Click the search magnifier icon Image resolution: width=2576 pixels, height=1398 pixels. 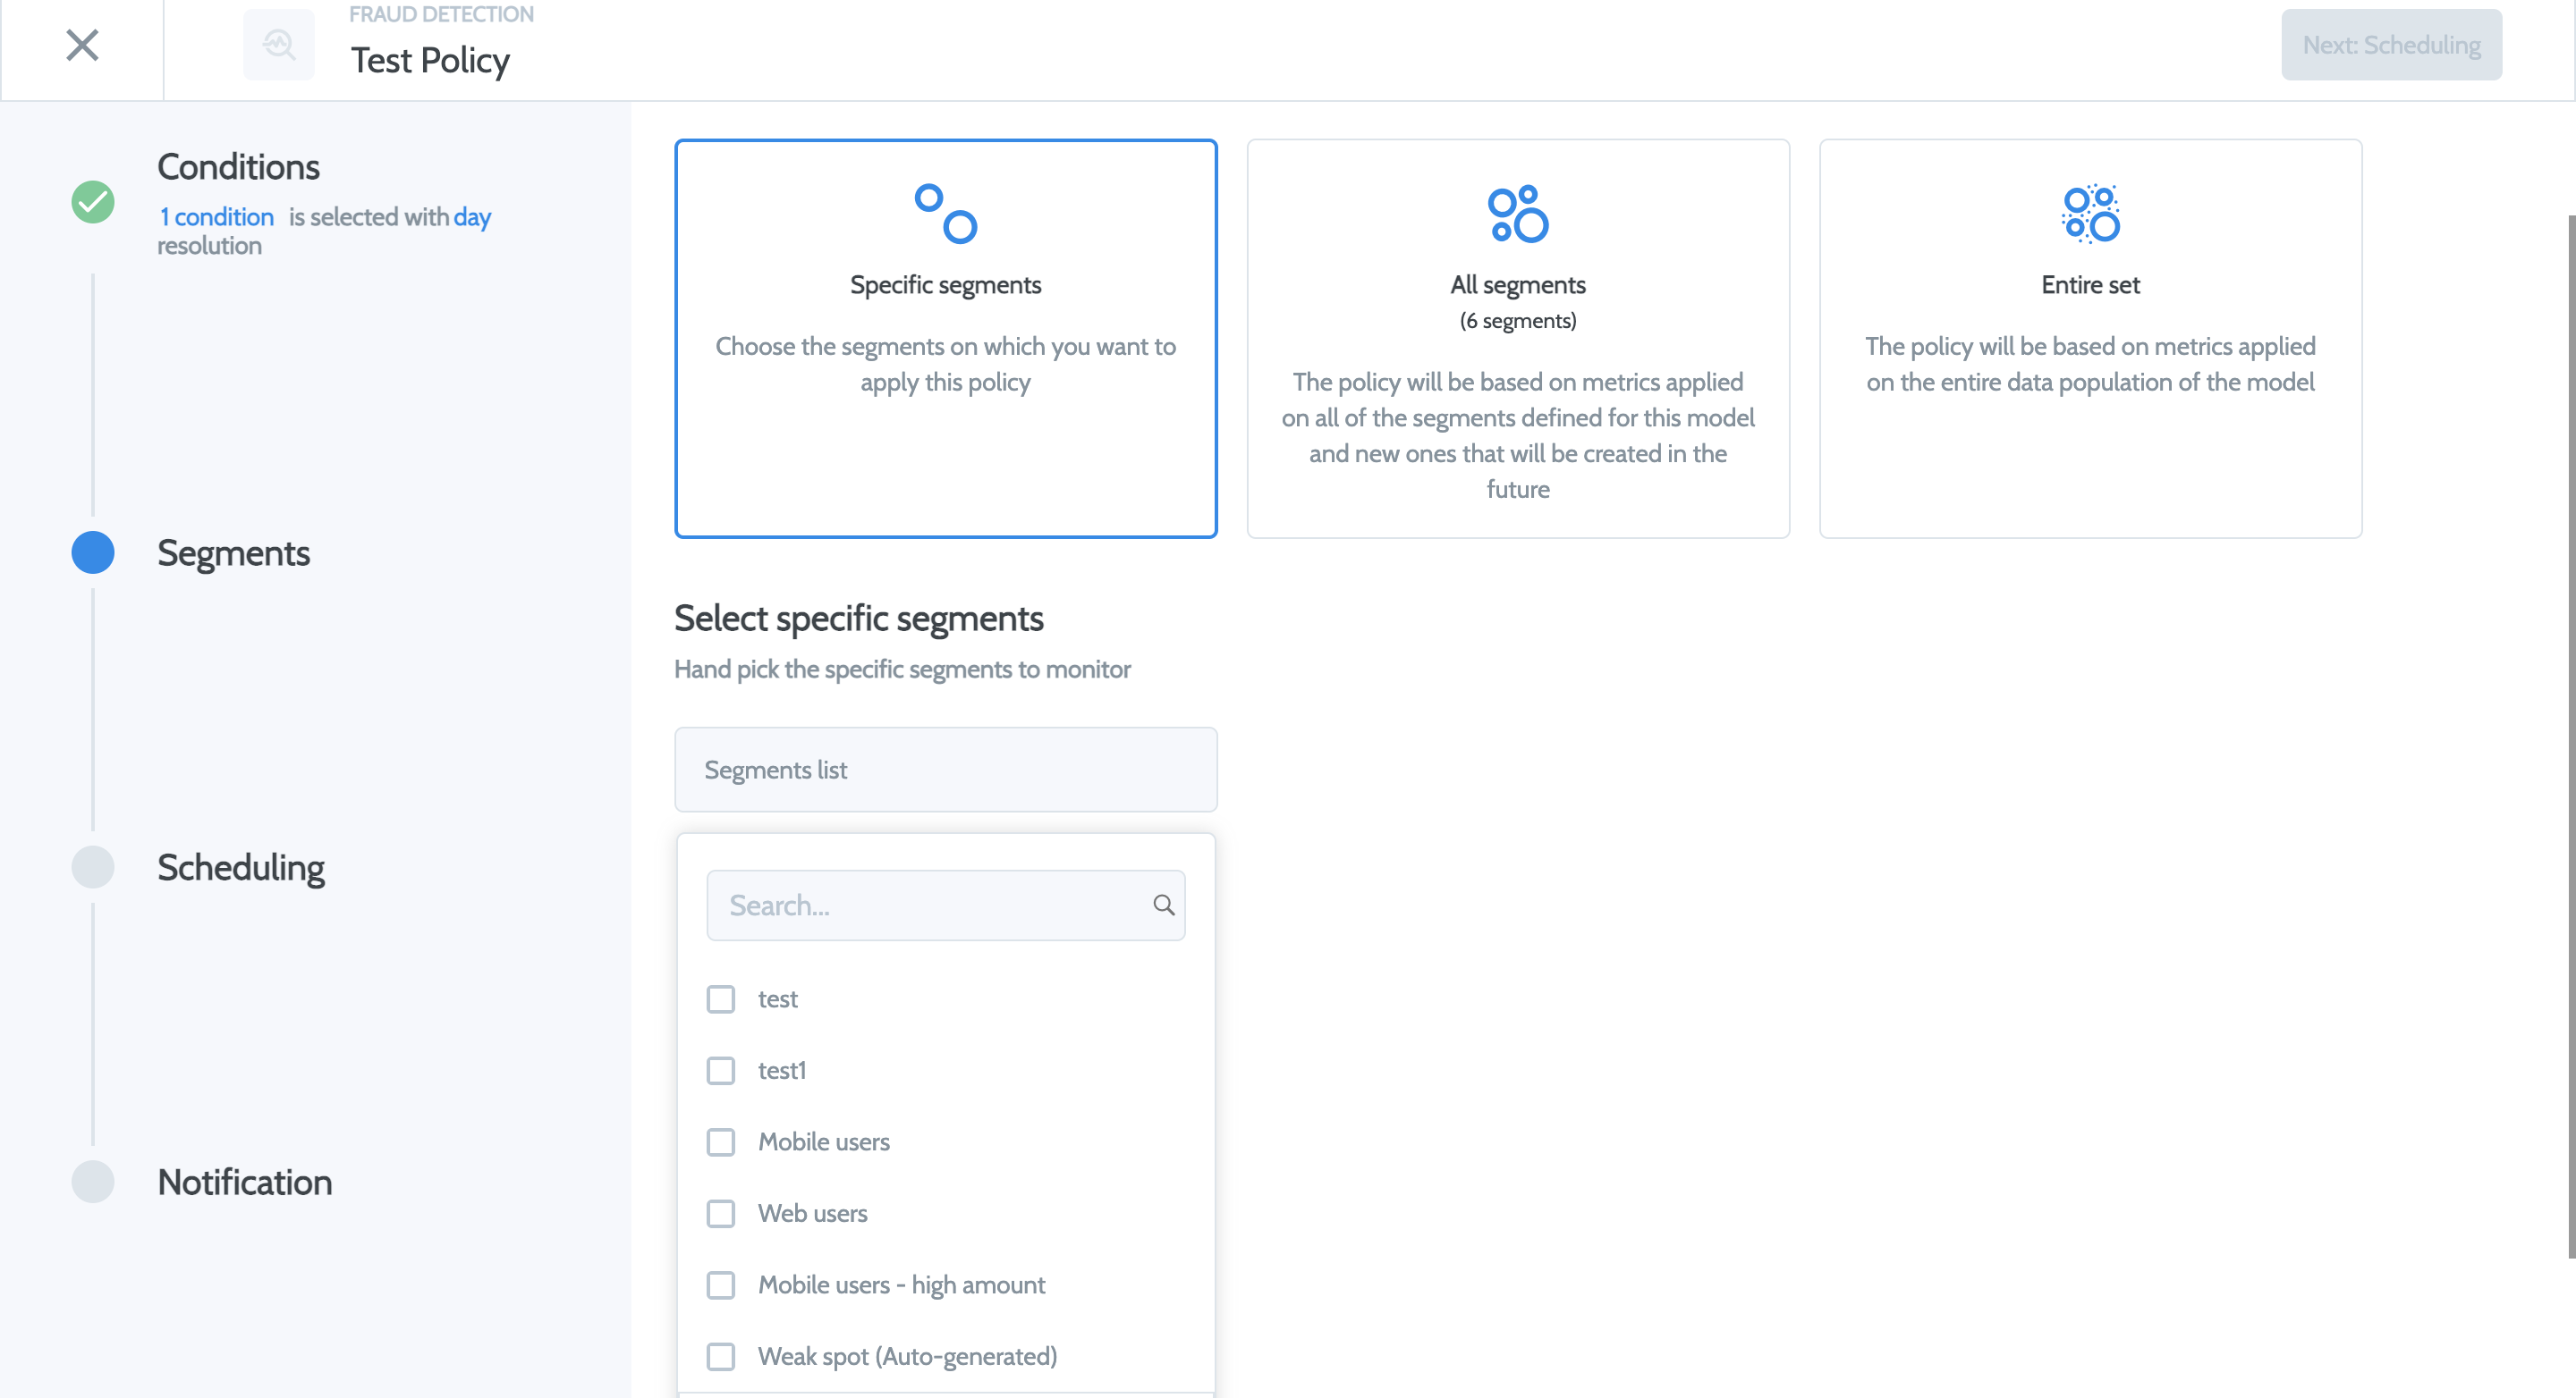coord(1163,905)
